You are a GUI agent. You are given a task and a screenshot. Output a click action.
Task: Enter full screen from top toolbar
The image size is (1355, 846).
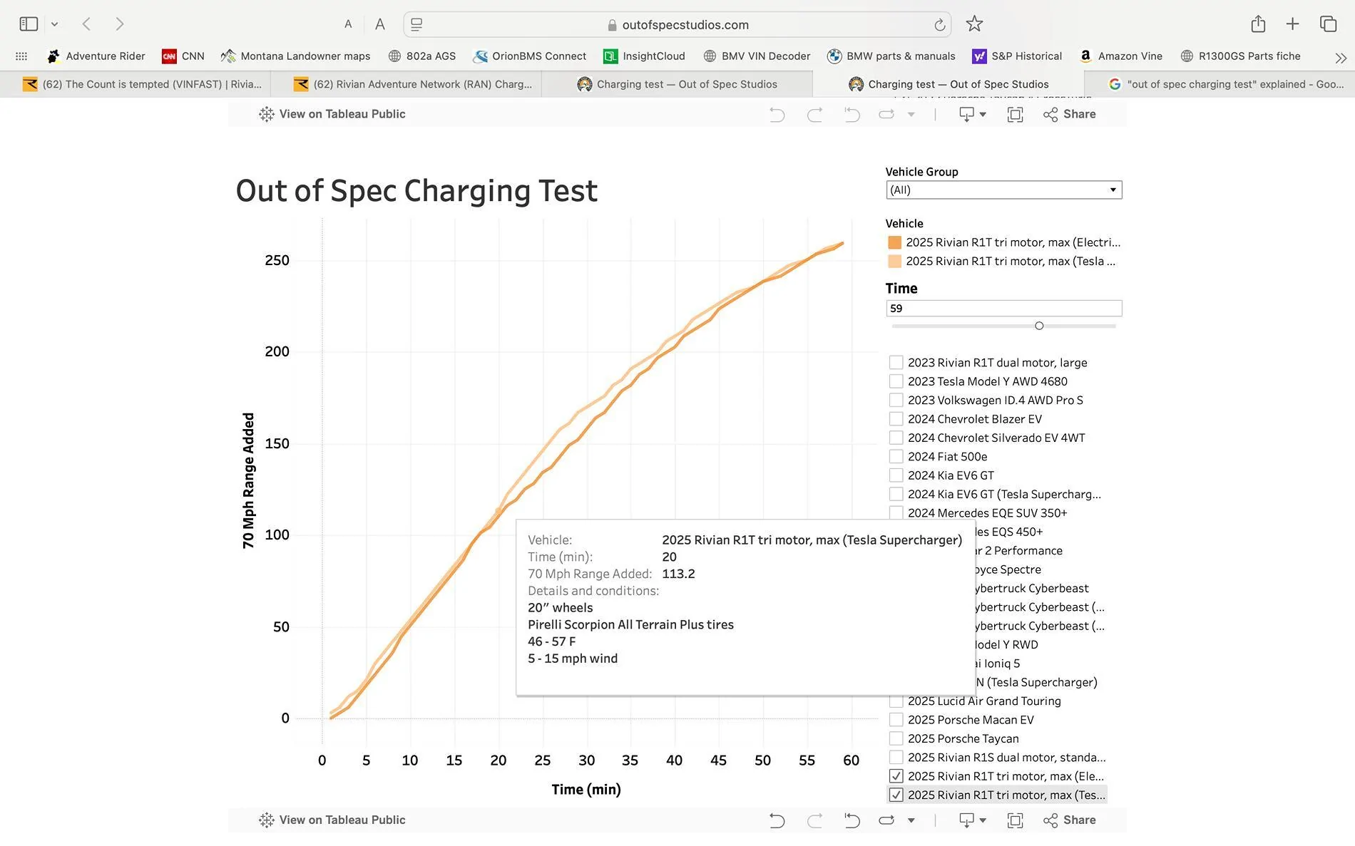tap(1015, 114)
